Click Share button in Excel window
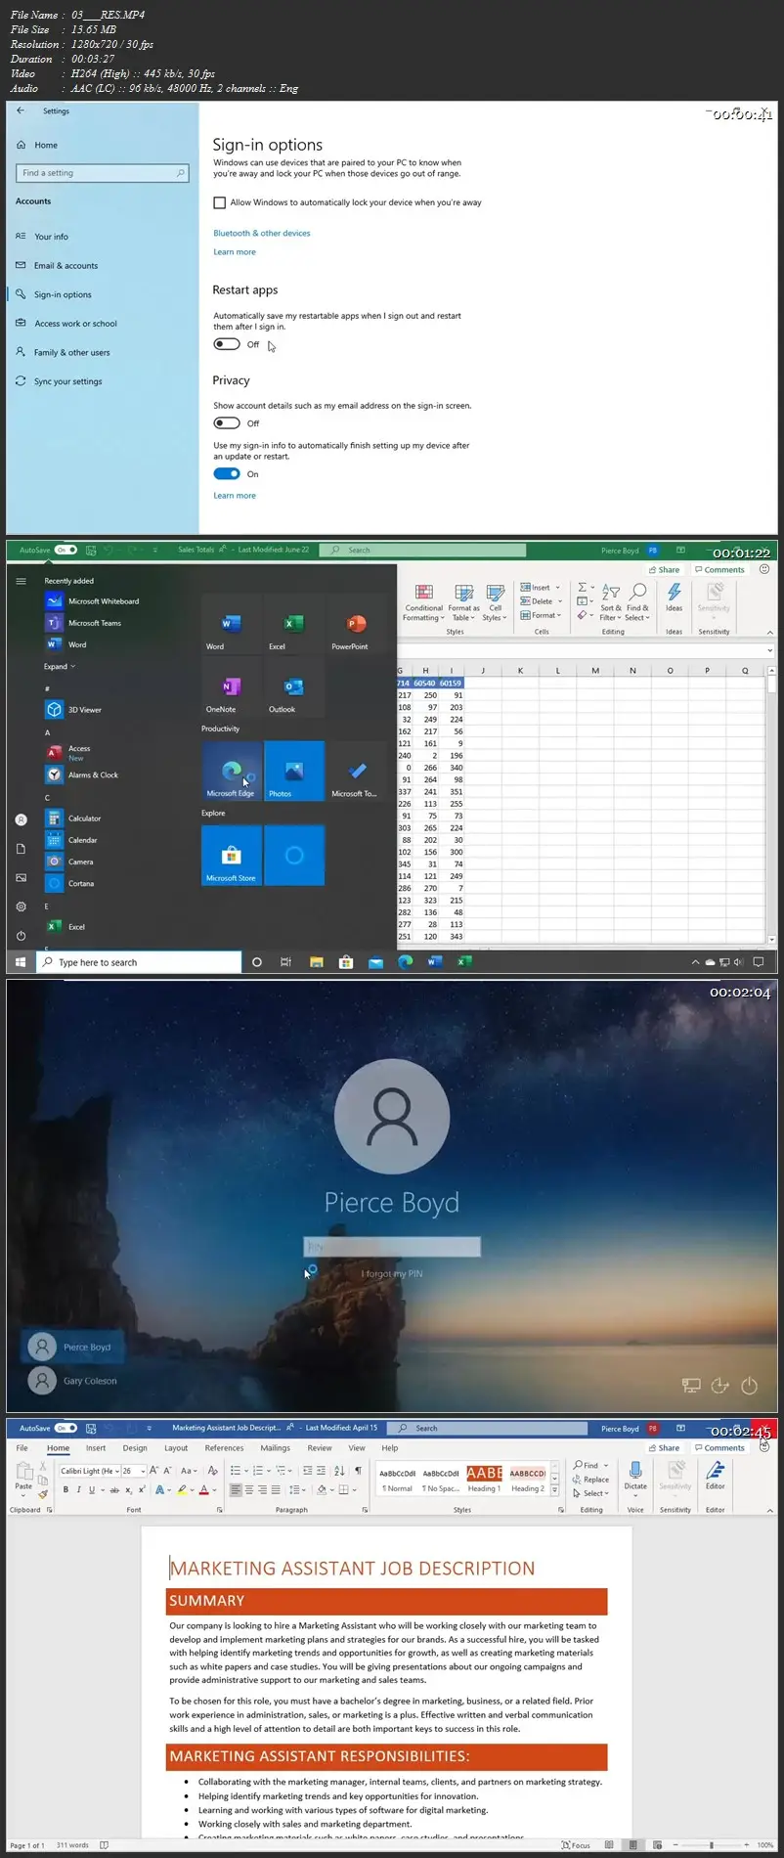 click(x=664, y=569)
